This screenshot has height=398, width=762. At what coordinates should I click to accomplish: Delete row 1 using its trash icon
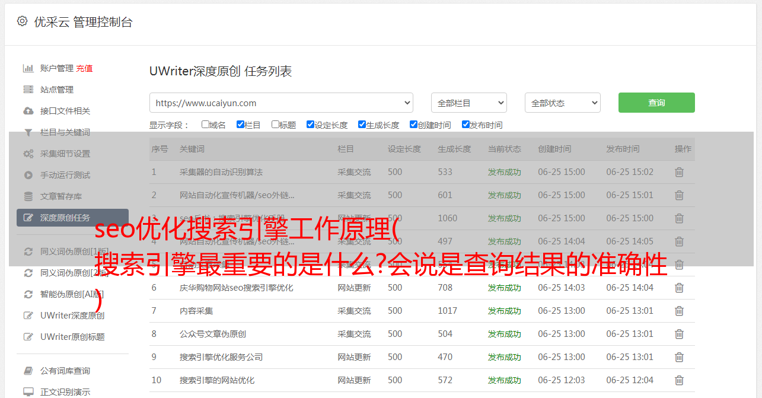point(679,172)
